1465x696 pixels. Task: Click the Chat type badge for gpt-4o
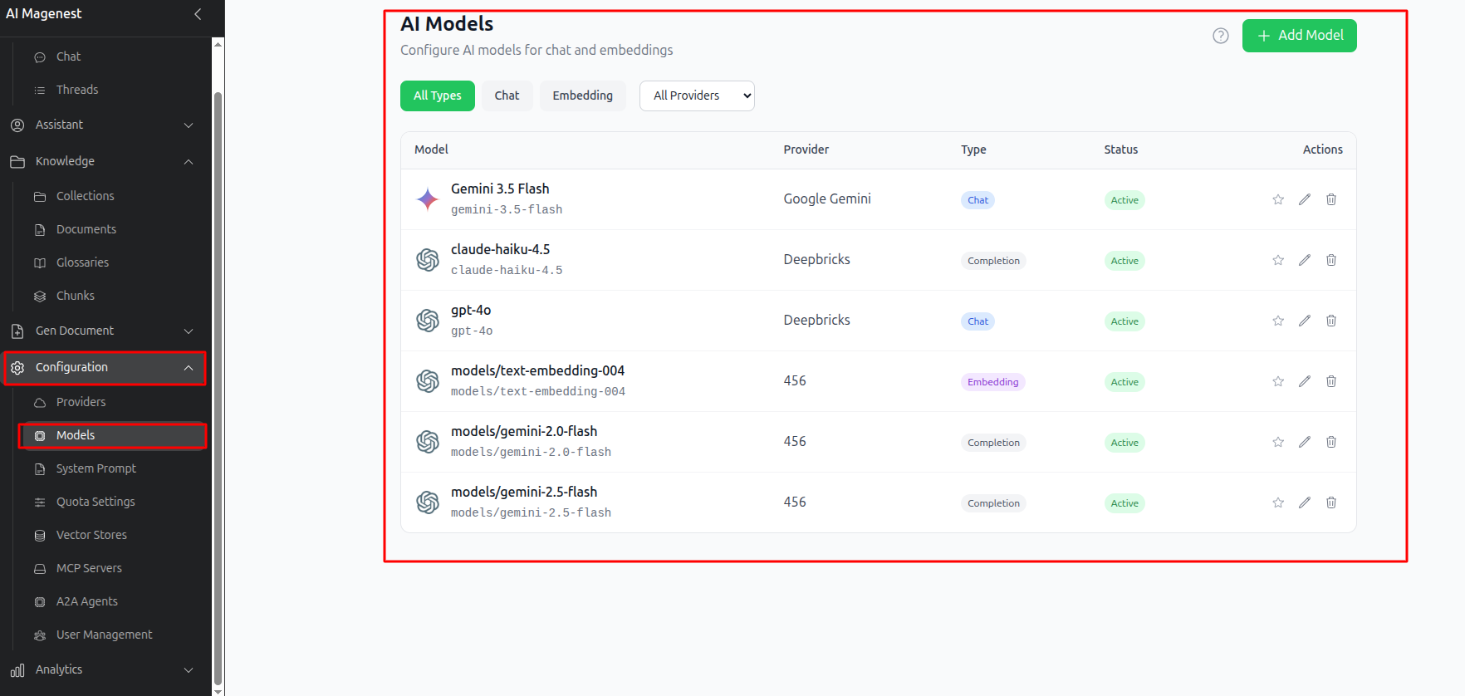point(977,321)
